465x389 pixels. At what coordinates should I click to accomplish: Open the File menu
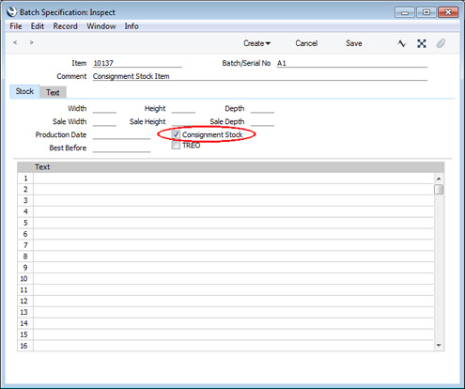click(16, 26)
